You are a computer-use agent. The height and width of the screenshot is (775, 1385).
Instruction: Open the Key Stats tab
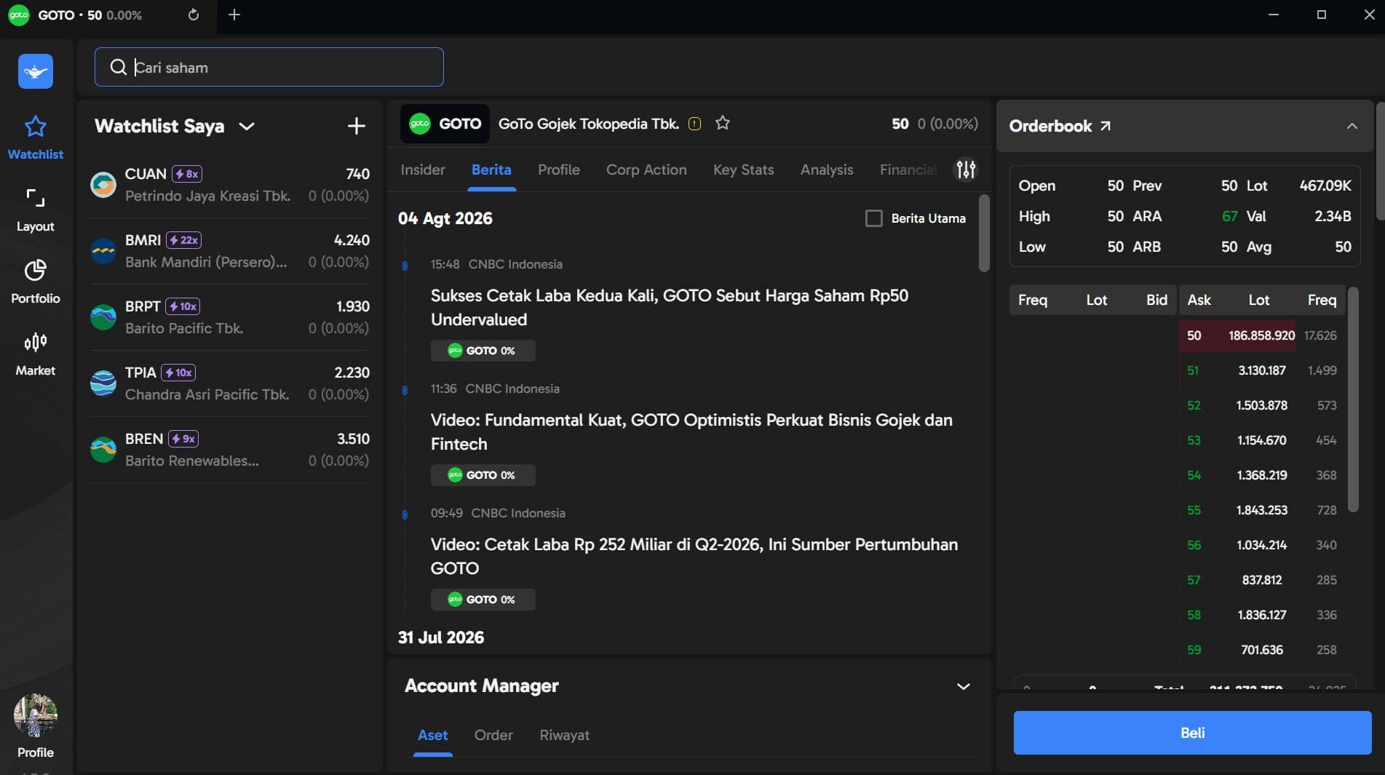point(743,170)
